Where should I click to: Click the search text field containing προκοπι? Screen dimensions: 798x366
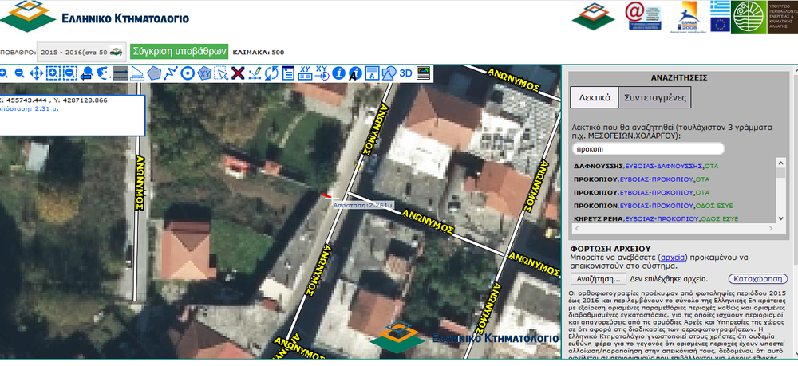pos(648,149)
